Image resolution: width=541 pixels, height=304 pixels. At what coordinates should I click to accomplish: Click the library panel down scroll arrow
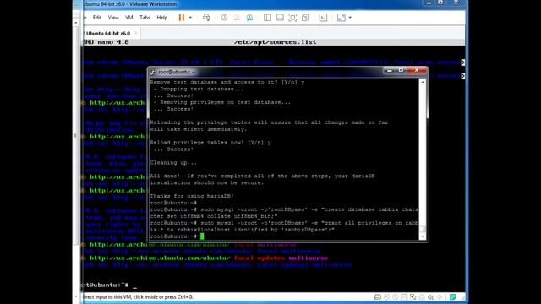click(76, 296)
